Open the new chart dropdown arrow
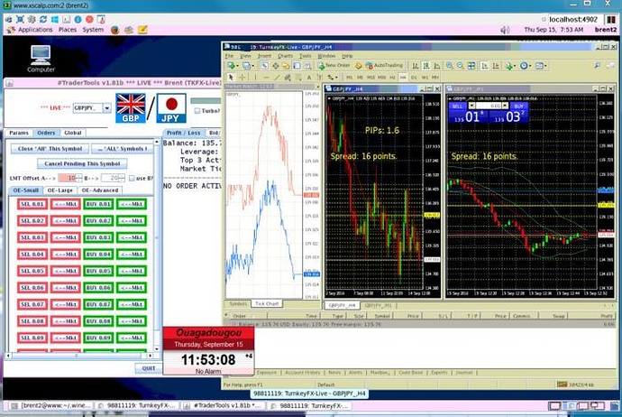 click(x=238, y=66)
